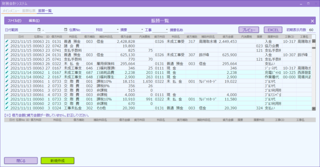Select amount 295,664 in 貸方金額 column
The width and height of the screenshot is (320, 167).
(x=228, y=63)
